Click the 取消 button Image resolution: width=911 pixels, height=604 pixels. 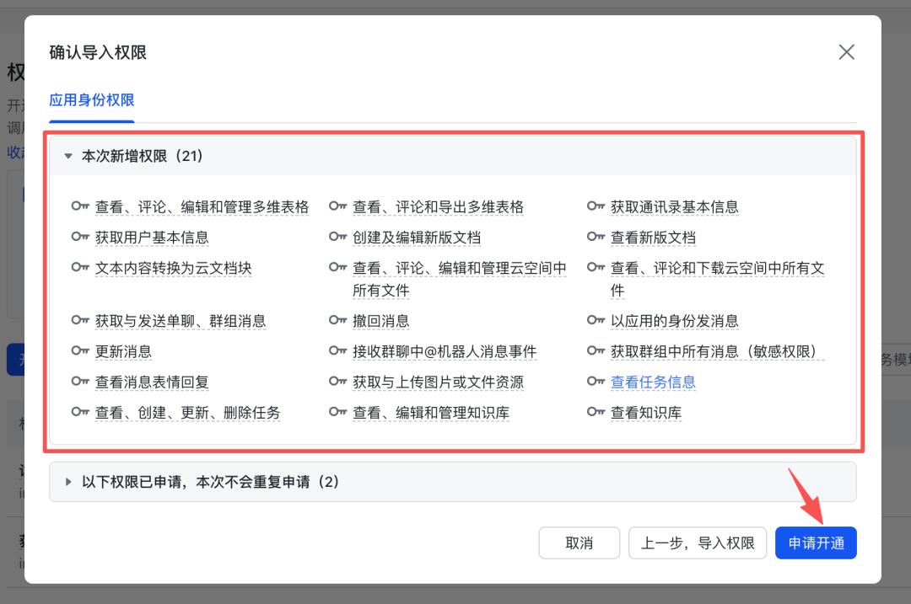(x=579, y=543)
